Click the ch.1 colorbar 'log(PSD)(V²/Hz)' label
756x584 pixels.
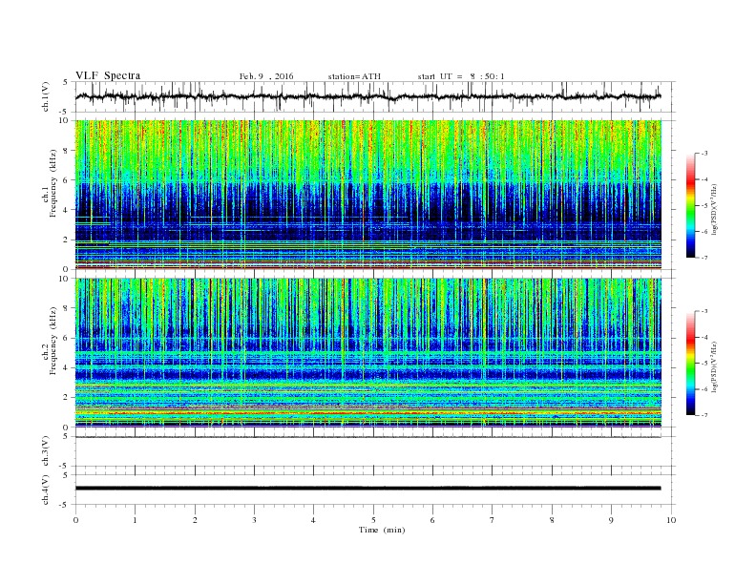pyautogui.click(x=715, y=208)
